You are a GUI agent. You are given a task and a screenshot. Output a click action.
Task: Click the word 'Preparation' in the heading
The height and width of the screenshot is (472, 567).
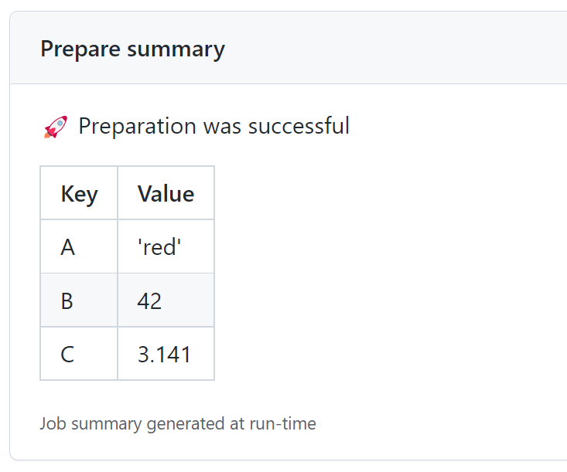pyautogui.click(x=138, y=127)
